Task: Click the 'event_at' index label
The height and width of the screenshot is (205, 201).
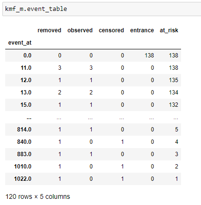Action: (20, 43)
